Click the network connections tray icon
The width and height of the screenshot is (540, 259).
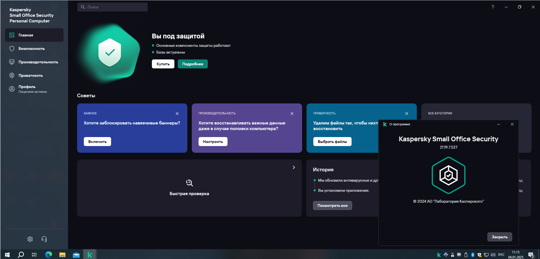[x=446, y=255]
